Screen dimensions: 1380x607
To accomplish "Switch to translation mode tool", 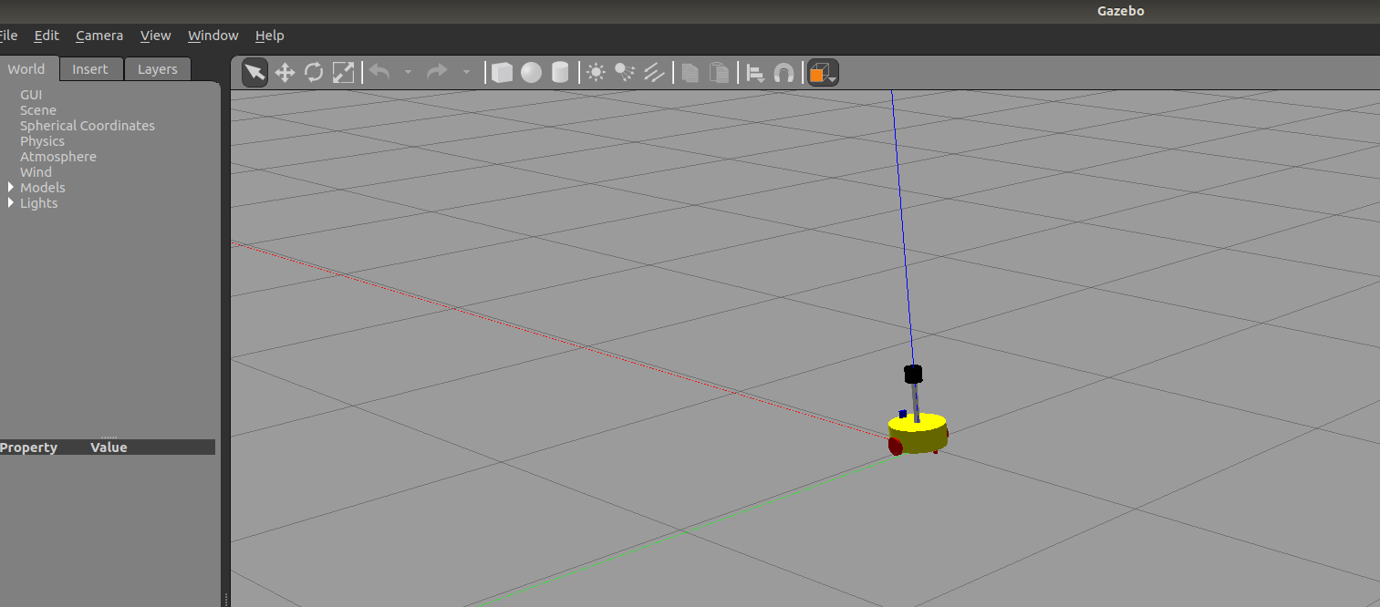I will click(285, 73).
